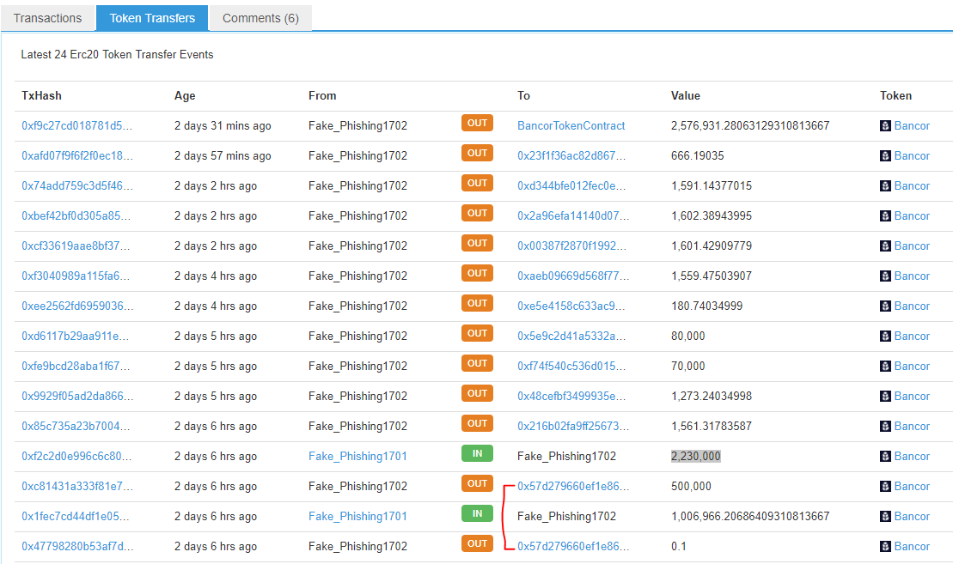Click the value 2,576,931.28063129310813667

point(750,125)
